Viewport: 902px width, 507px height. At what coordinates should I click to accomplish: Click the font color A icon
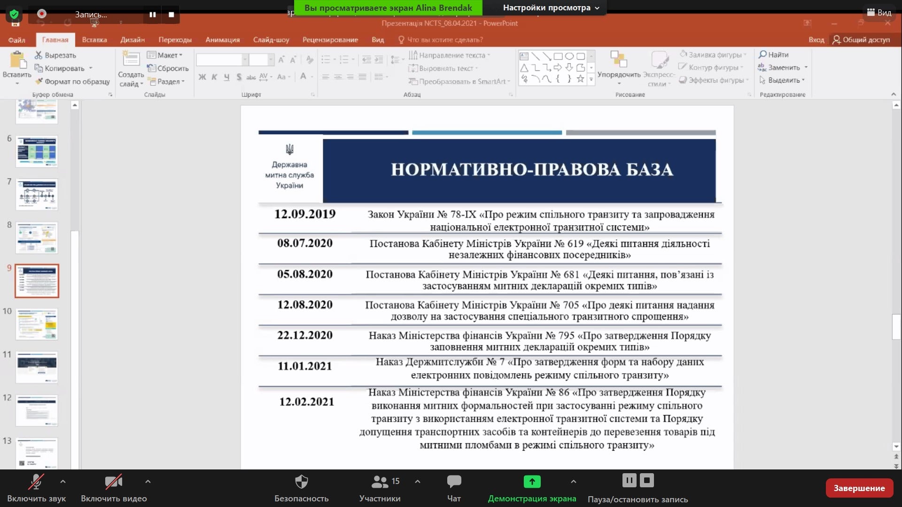[303, 77]
